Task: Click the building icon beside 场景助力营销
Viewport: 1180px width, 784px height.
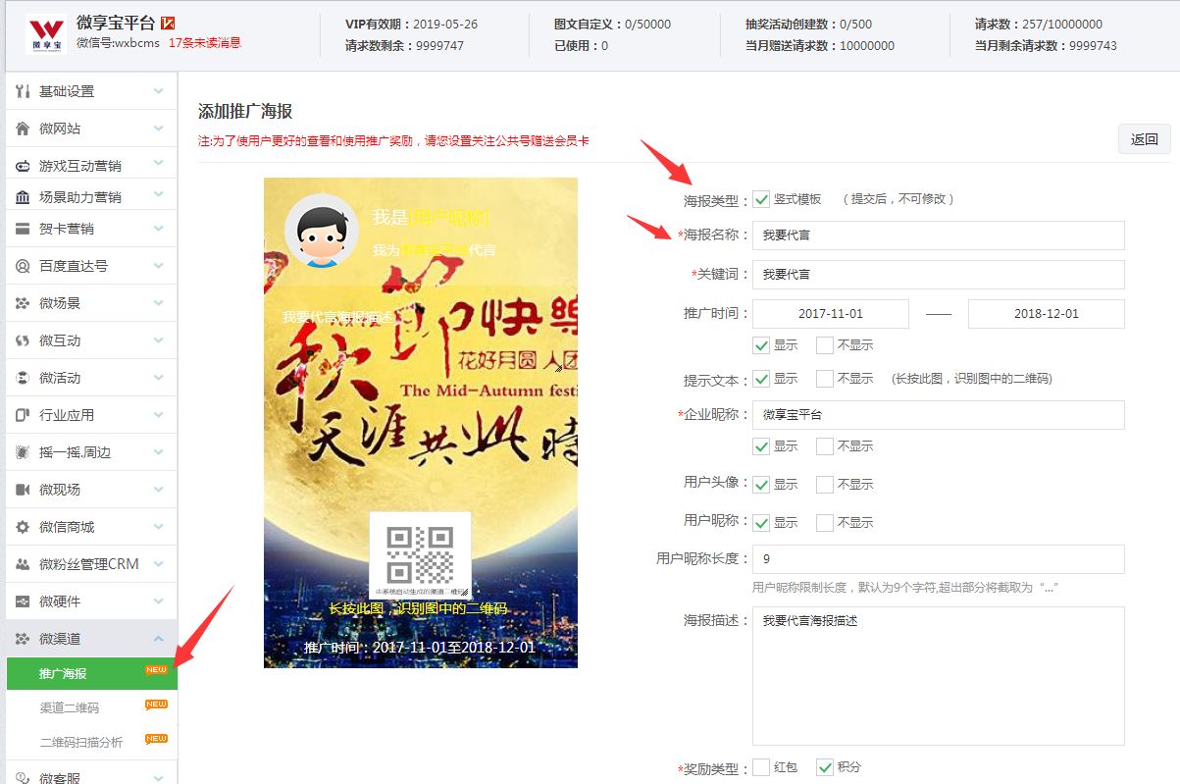Action: (22, 197)
